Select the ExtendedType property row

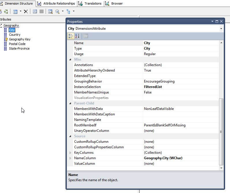146,76
